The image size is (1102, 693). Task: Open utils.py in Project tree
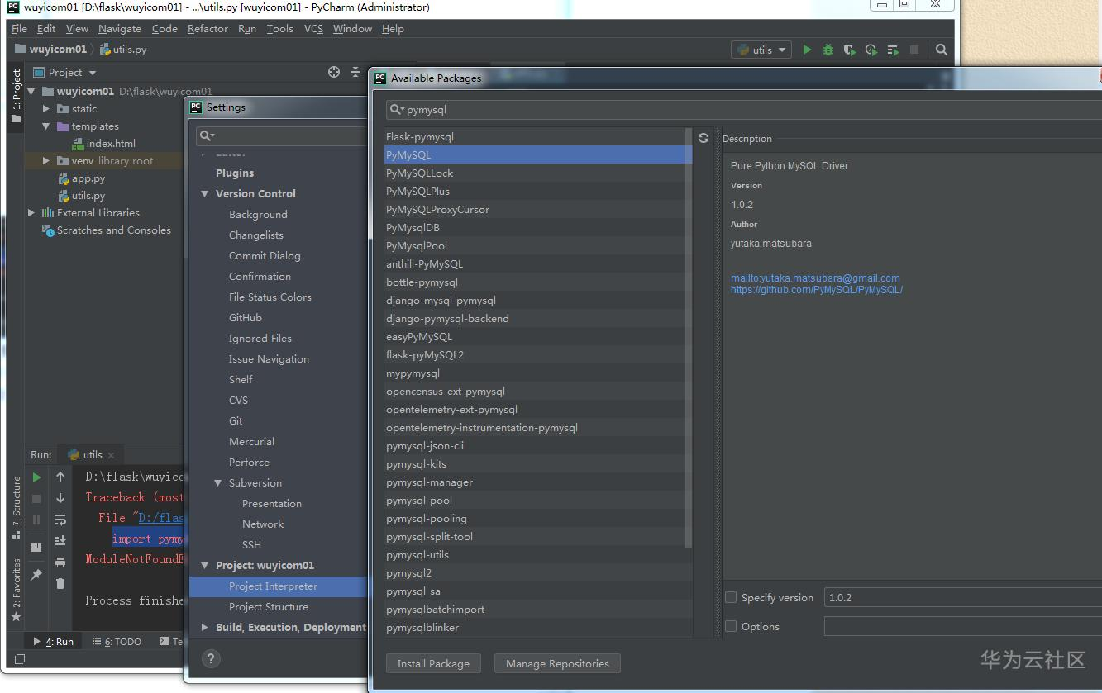click(x=88, y=196)
